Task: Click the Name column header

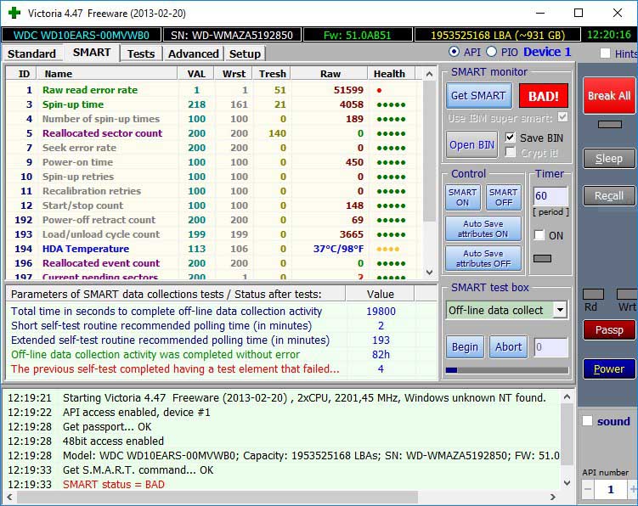Action: click(107, 74)
